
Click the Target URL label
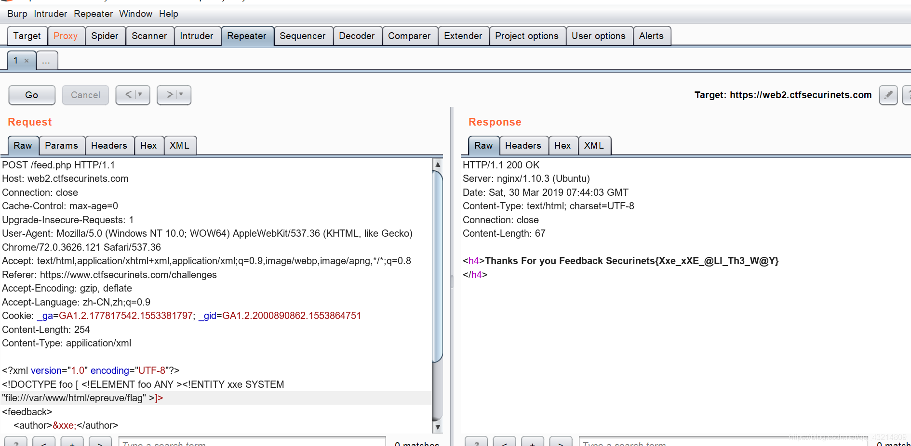783,95
